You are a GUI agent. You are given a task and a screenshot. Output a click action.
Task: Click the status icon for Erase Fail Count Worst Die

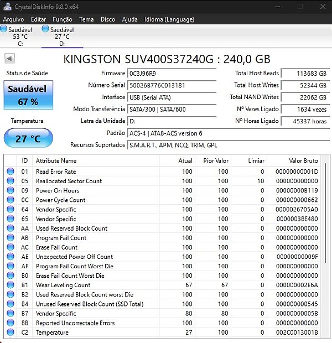(11, 276)
